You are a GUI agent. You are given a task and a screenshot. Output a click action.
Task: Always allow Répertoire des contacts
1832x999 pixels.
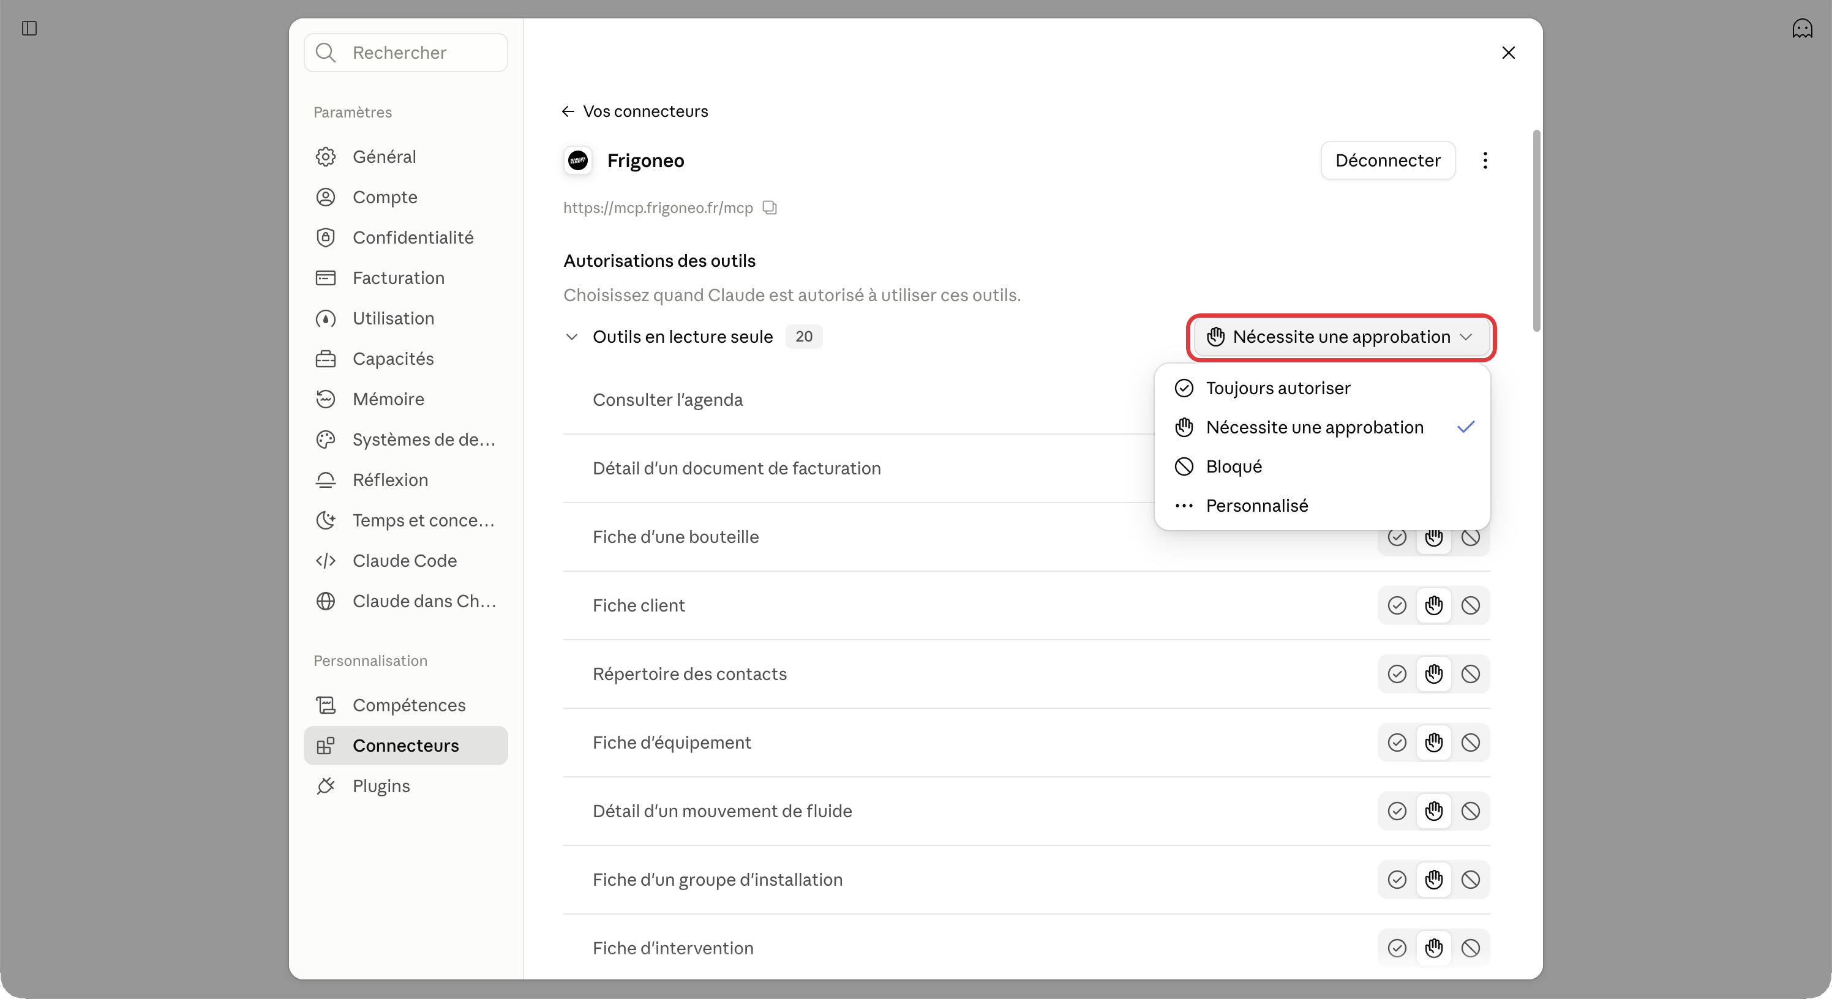[1397, 675]
